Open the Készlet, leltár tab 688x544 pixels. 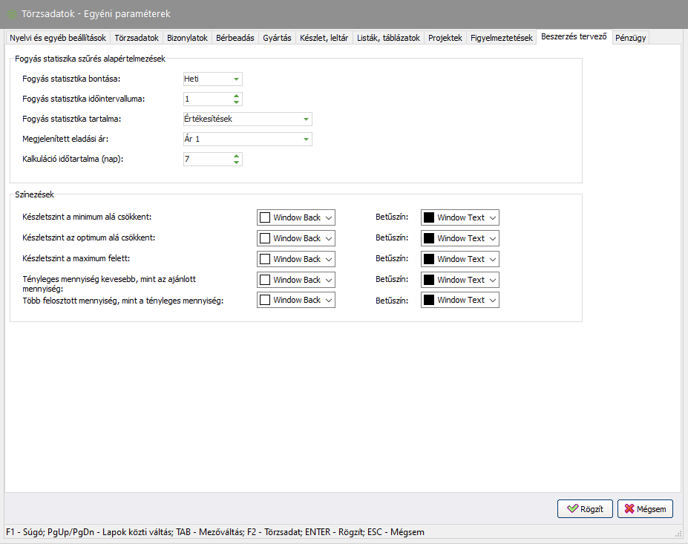pyautogui.click(x=324, y=38)
